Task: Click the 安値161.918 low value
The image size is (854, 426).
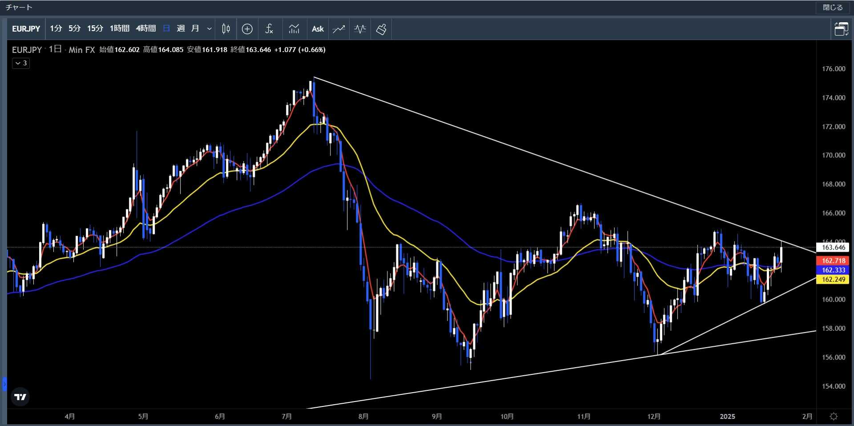Action: [207, 50]
